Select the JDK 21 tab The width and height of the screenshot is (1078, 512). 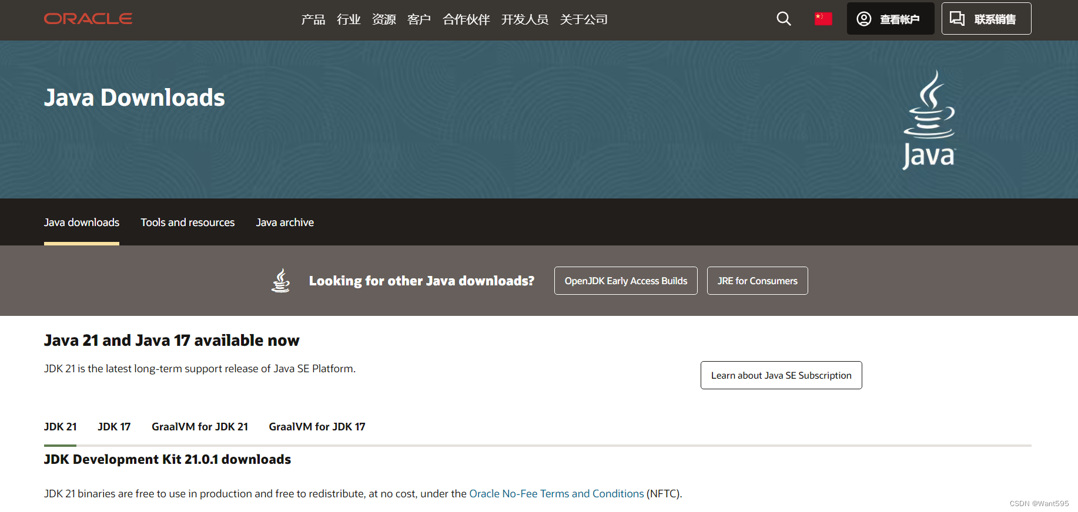(x=61, y=427)
